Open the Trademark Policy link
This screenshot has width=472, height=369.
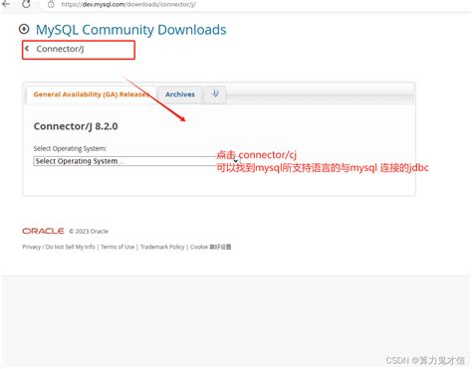[162, 247]
